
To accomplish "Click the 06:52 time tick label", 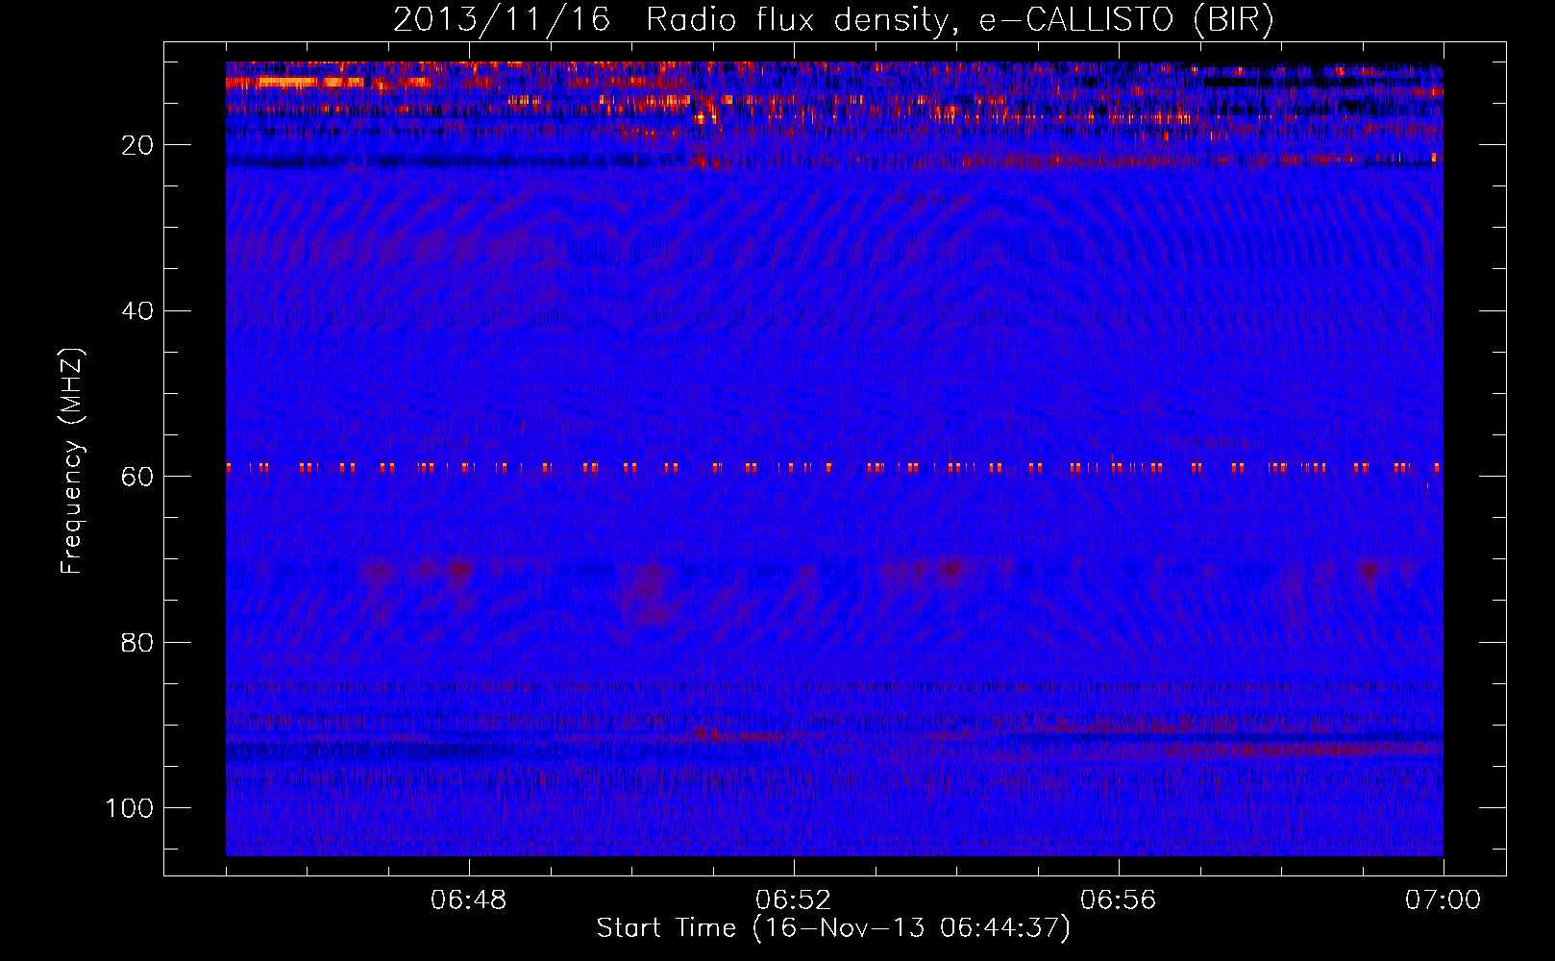I will click(794, 900).
